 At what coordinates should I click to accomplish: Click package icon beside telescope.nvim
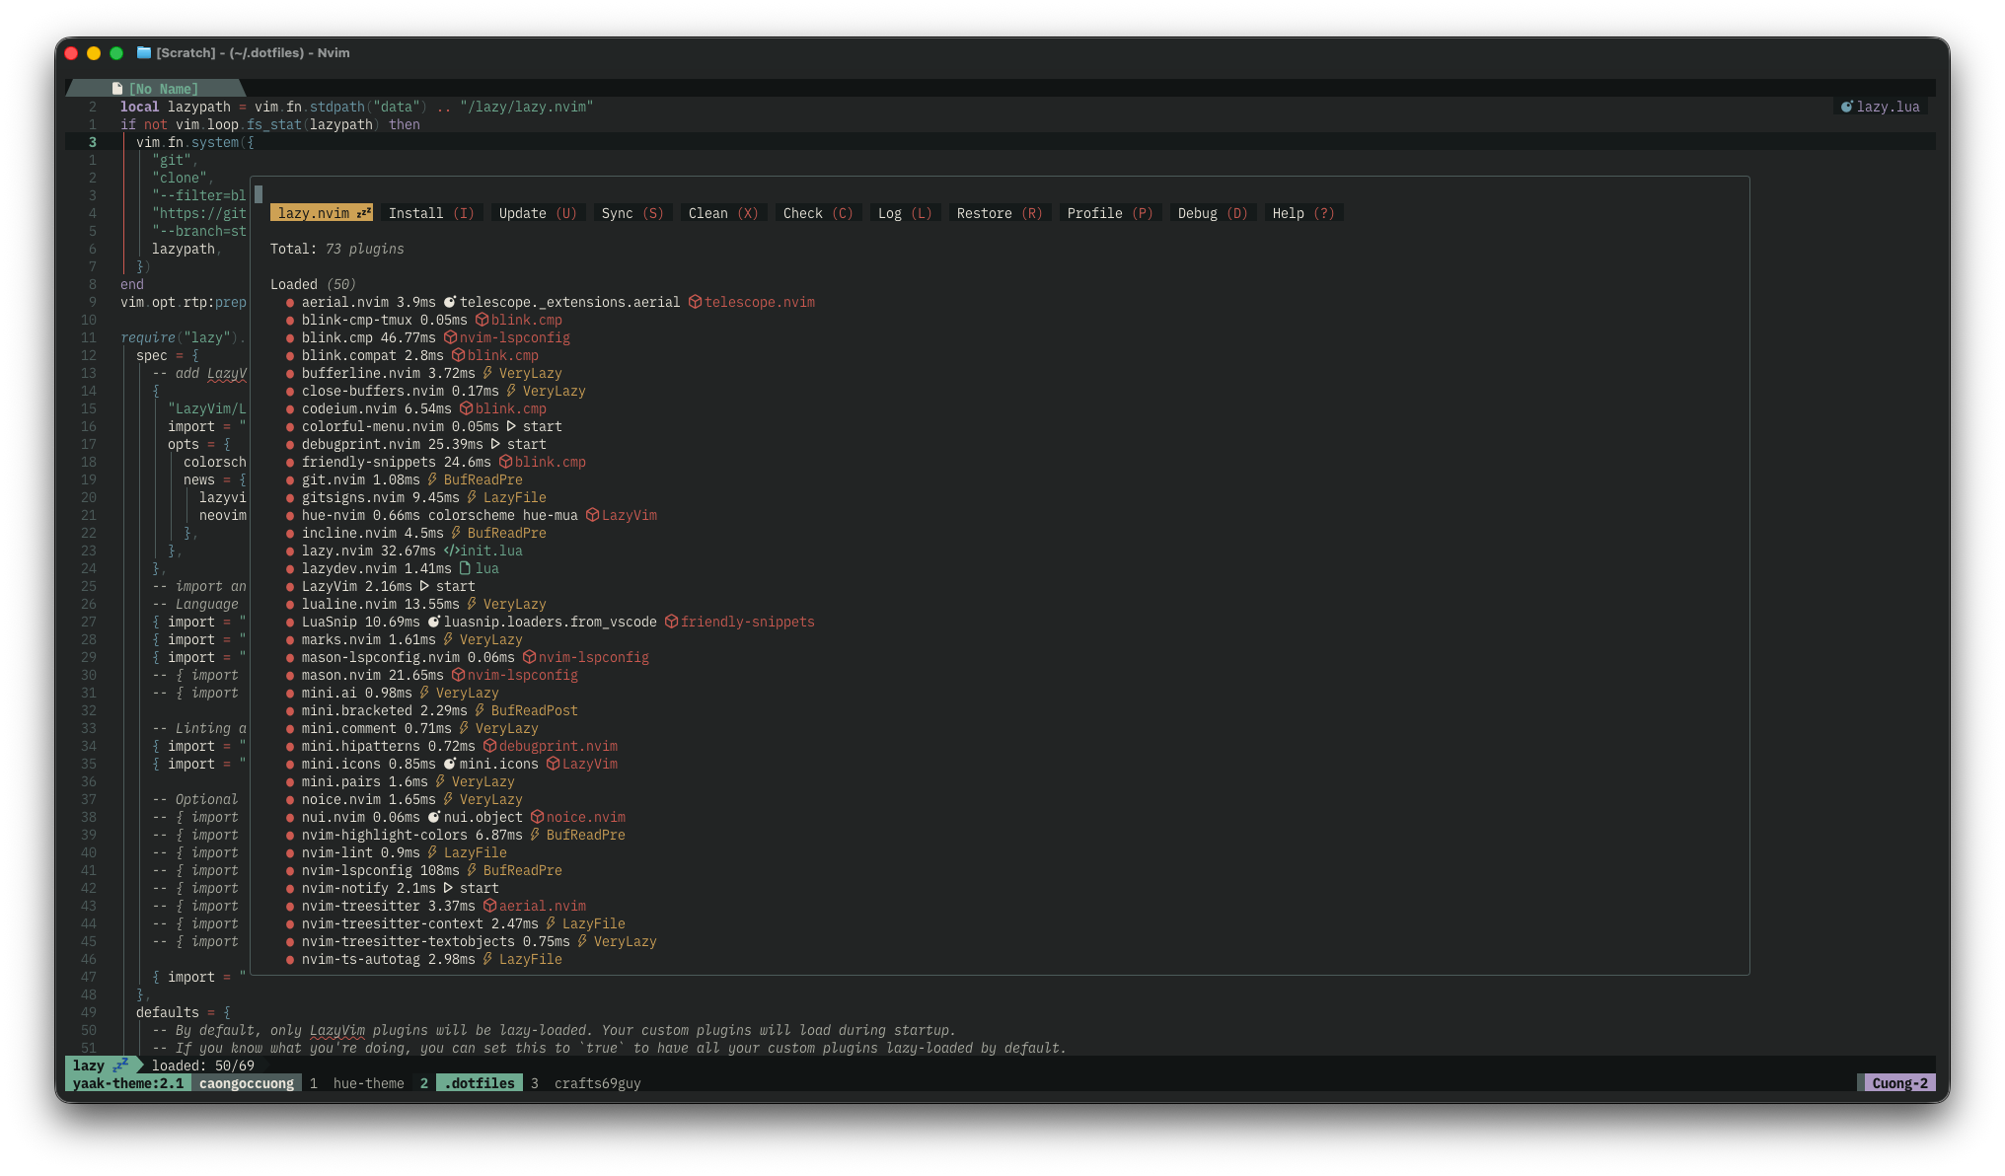coord(695,302)
